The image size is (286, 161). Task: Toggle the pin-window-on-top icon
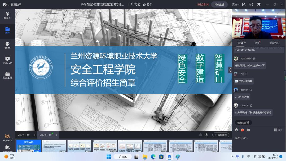click(259, 5)
